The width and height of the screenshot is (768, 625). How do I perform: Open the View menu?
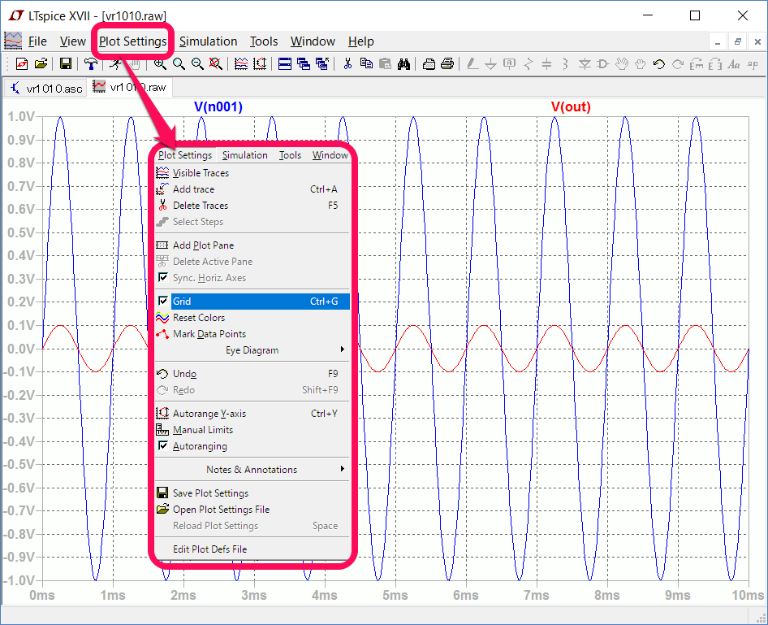(73, 41)
